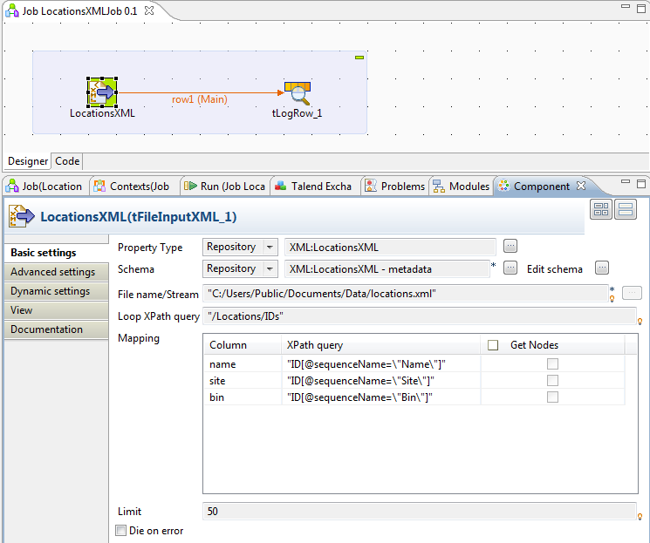
Task: Minimize the job editor pane
Action: pos(626,7)
